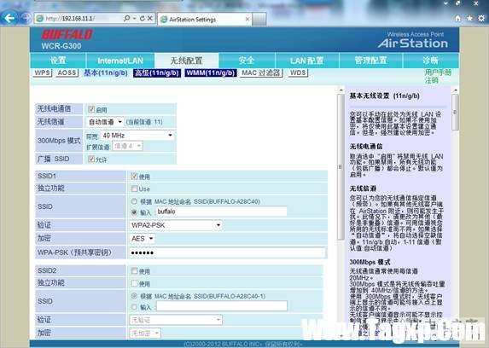489x348 pixels.
Task: Click the SSID1 field containing buffalo
Action: click(221, 212)
